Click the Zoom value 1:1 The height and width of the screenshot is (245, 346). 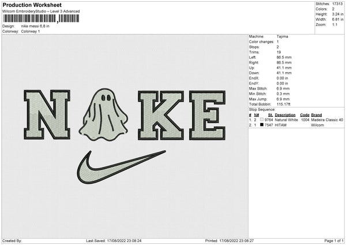coord(334,24)
